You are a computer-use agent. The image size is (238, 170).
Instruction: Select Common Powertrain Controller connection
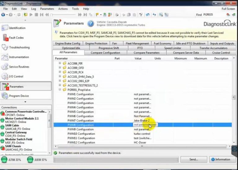[x=24, y=113]
